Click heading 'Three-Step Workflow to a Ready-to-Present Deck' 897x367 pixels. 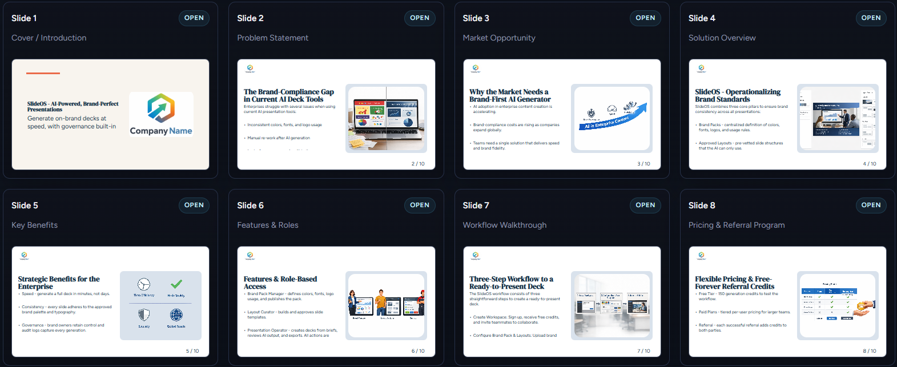(x=511, y=283)
